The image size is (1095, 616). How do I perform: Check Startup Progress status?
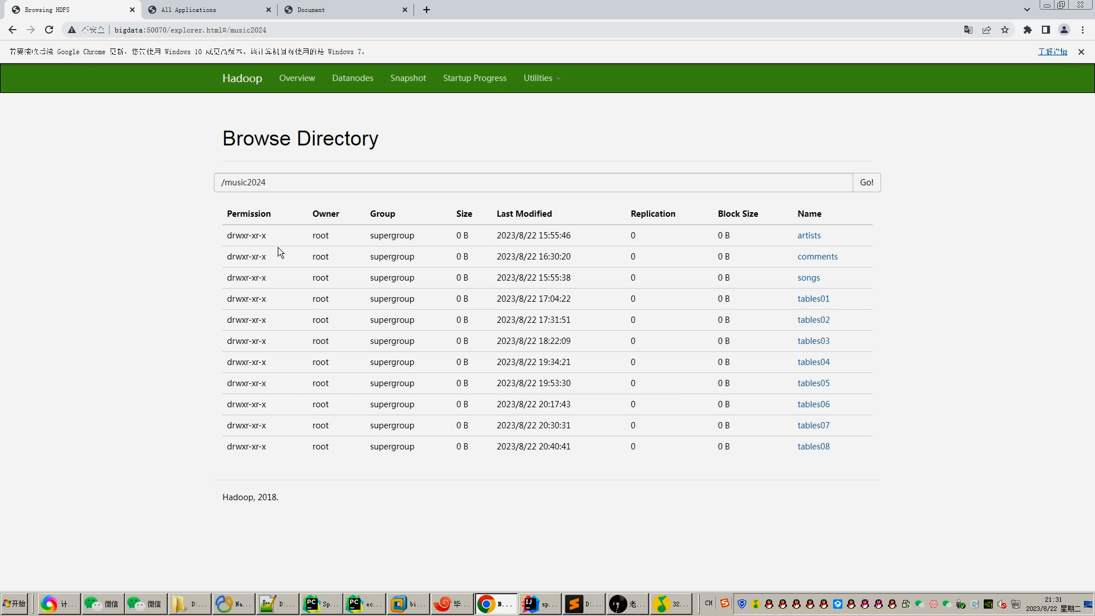(474, 78)
